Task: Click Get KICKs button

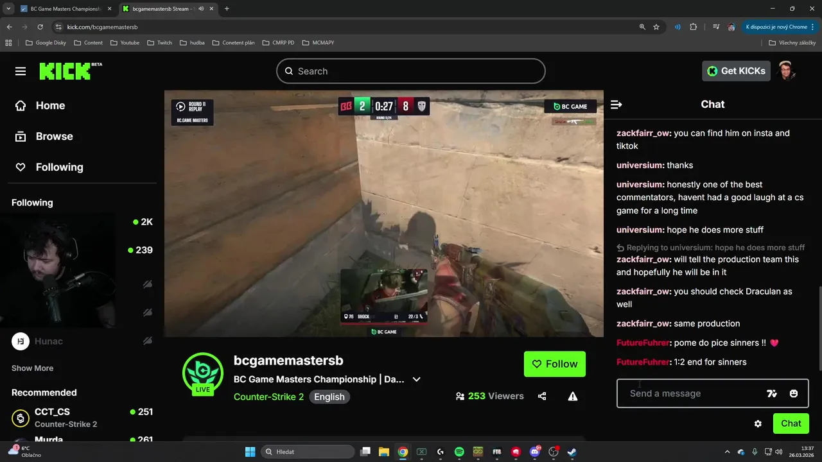Action: click(736, 71)
